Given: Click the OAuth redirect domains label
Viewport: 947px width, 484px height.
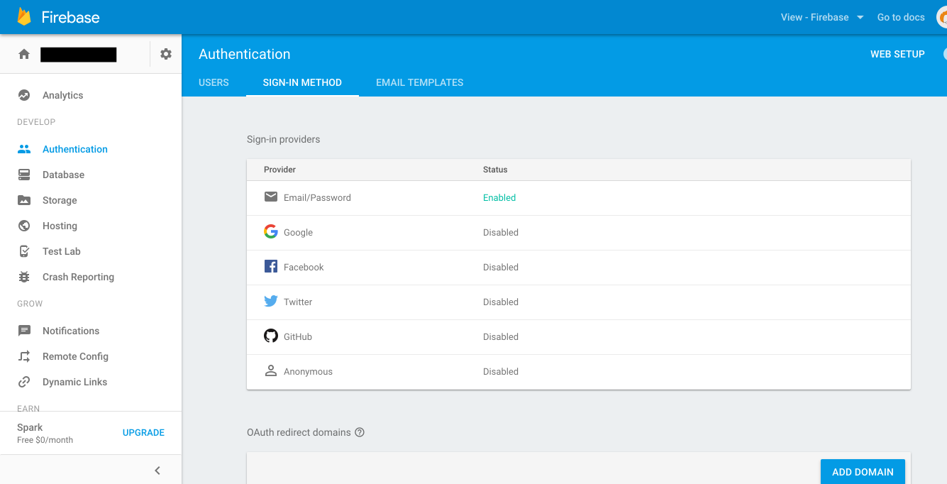Looking at the screenshot, I should 299,432.
